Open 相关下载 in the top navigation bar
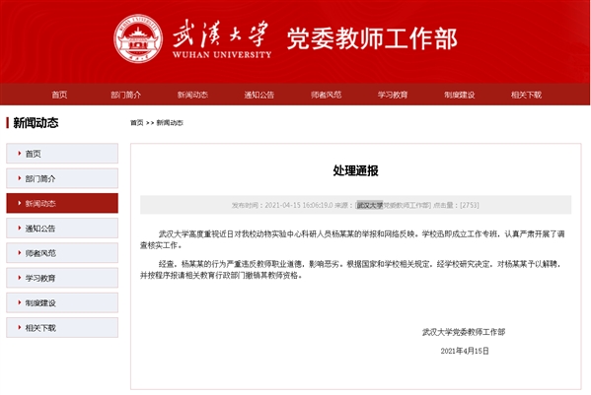 (526, 95)
